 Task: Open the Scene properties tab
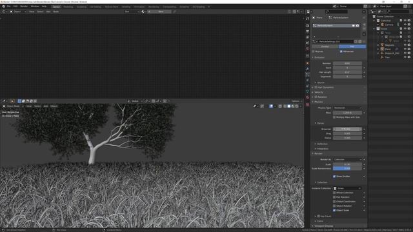(307, 43)
